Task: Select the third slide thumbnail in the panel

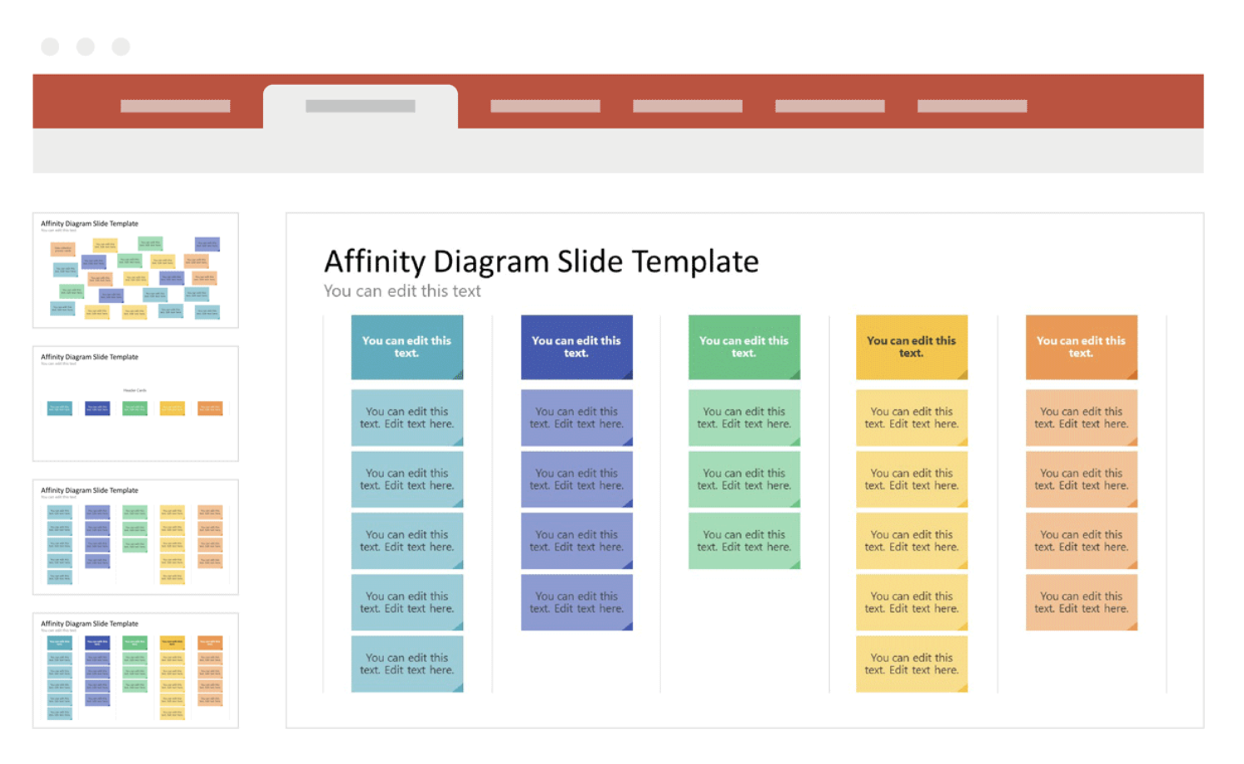Action: (136, 537)
